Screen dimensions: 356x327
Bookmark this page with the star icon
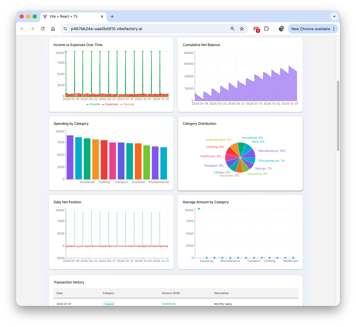click(x=242, y=29)
